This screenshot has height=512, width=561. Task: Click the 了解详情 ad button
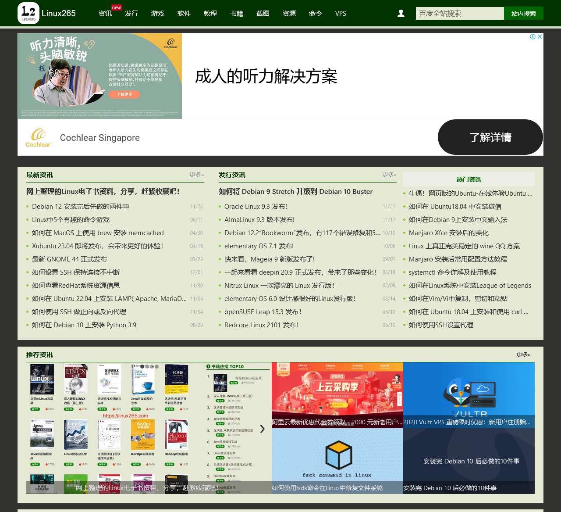[x=490, y=137]
